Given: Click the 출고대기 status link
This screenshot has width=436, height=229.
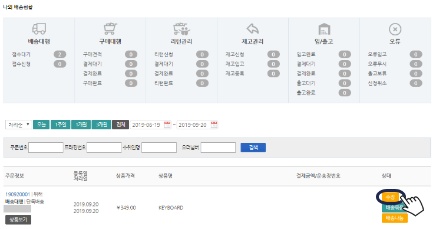Looking at the screenshot, I should [x=306, y=83].
